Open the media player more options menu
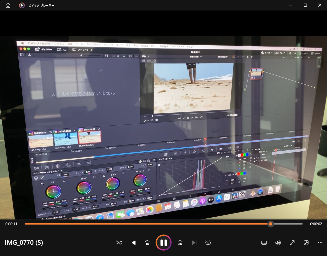The image size is (327, 256). [320, 243]
